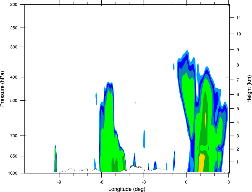Click the 1000 pressure tick label
This screenshot has width=252, height=192.
pyautogui.click(x=12, y=173)
